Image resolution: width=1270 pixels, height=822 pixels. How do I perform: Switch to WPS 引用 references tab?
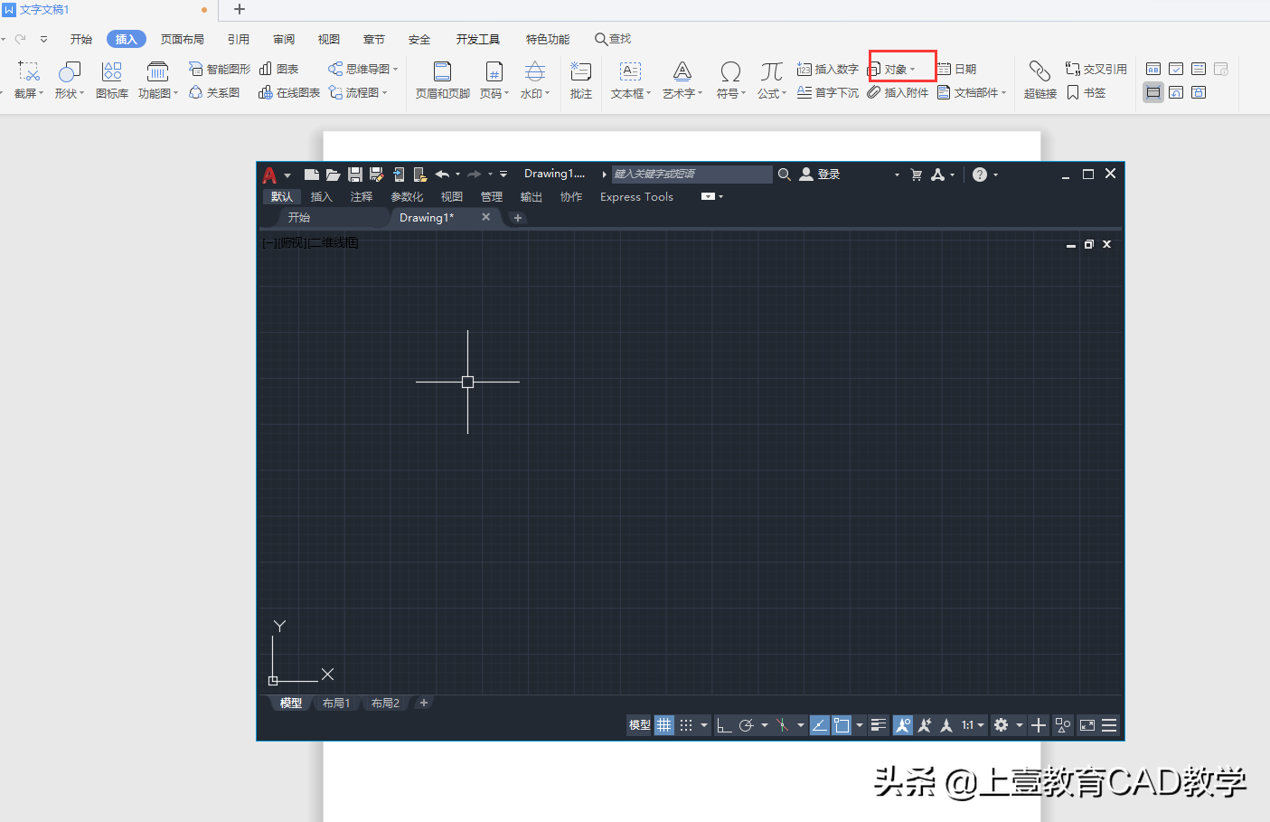pos(239,39)
